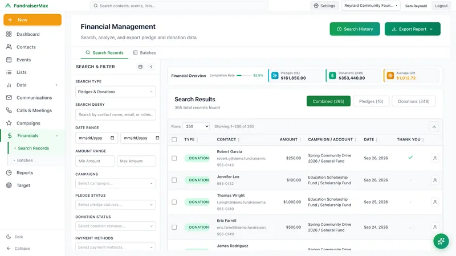Click the Reports pie chart icon
456x256 pixels.
9,172
